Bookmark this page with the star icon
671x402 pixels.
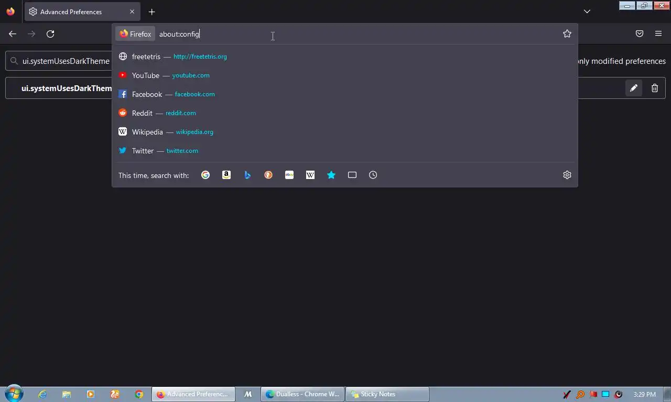[x=567, y=33]
